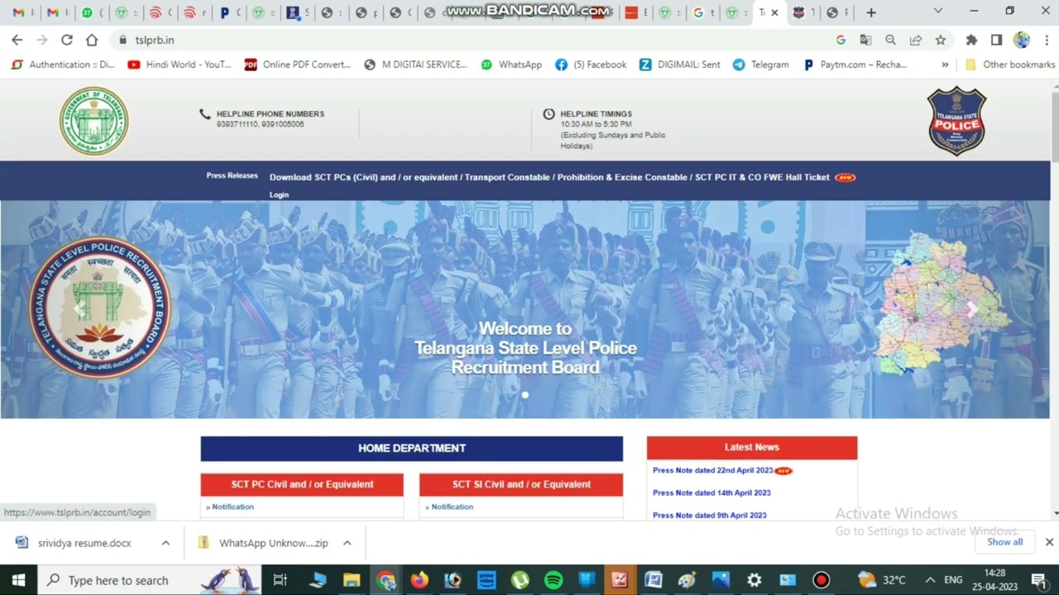Click the Bandicam record icon on taskbar
Screen dimensions: 1059x595
click(x=821, y=580)
